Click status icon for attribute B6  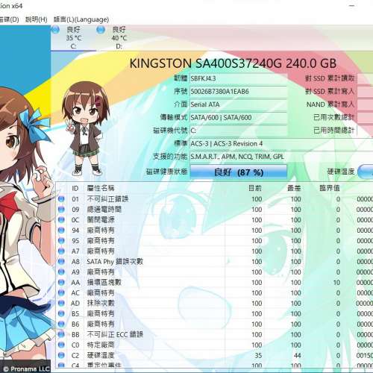(61, 325)
